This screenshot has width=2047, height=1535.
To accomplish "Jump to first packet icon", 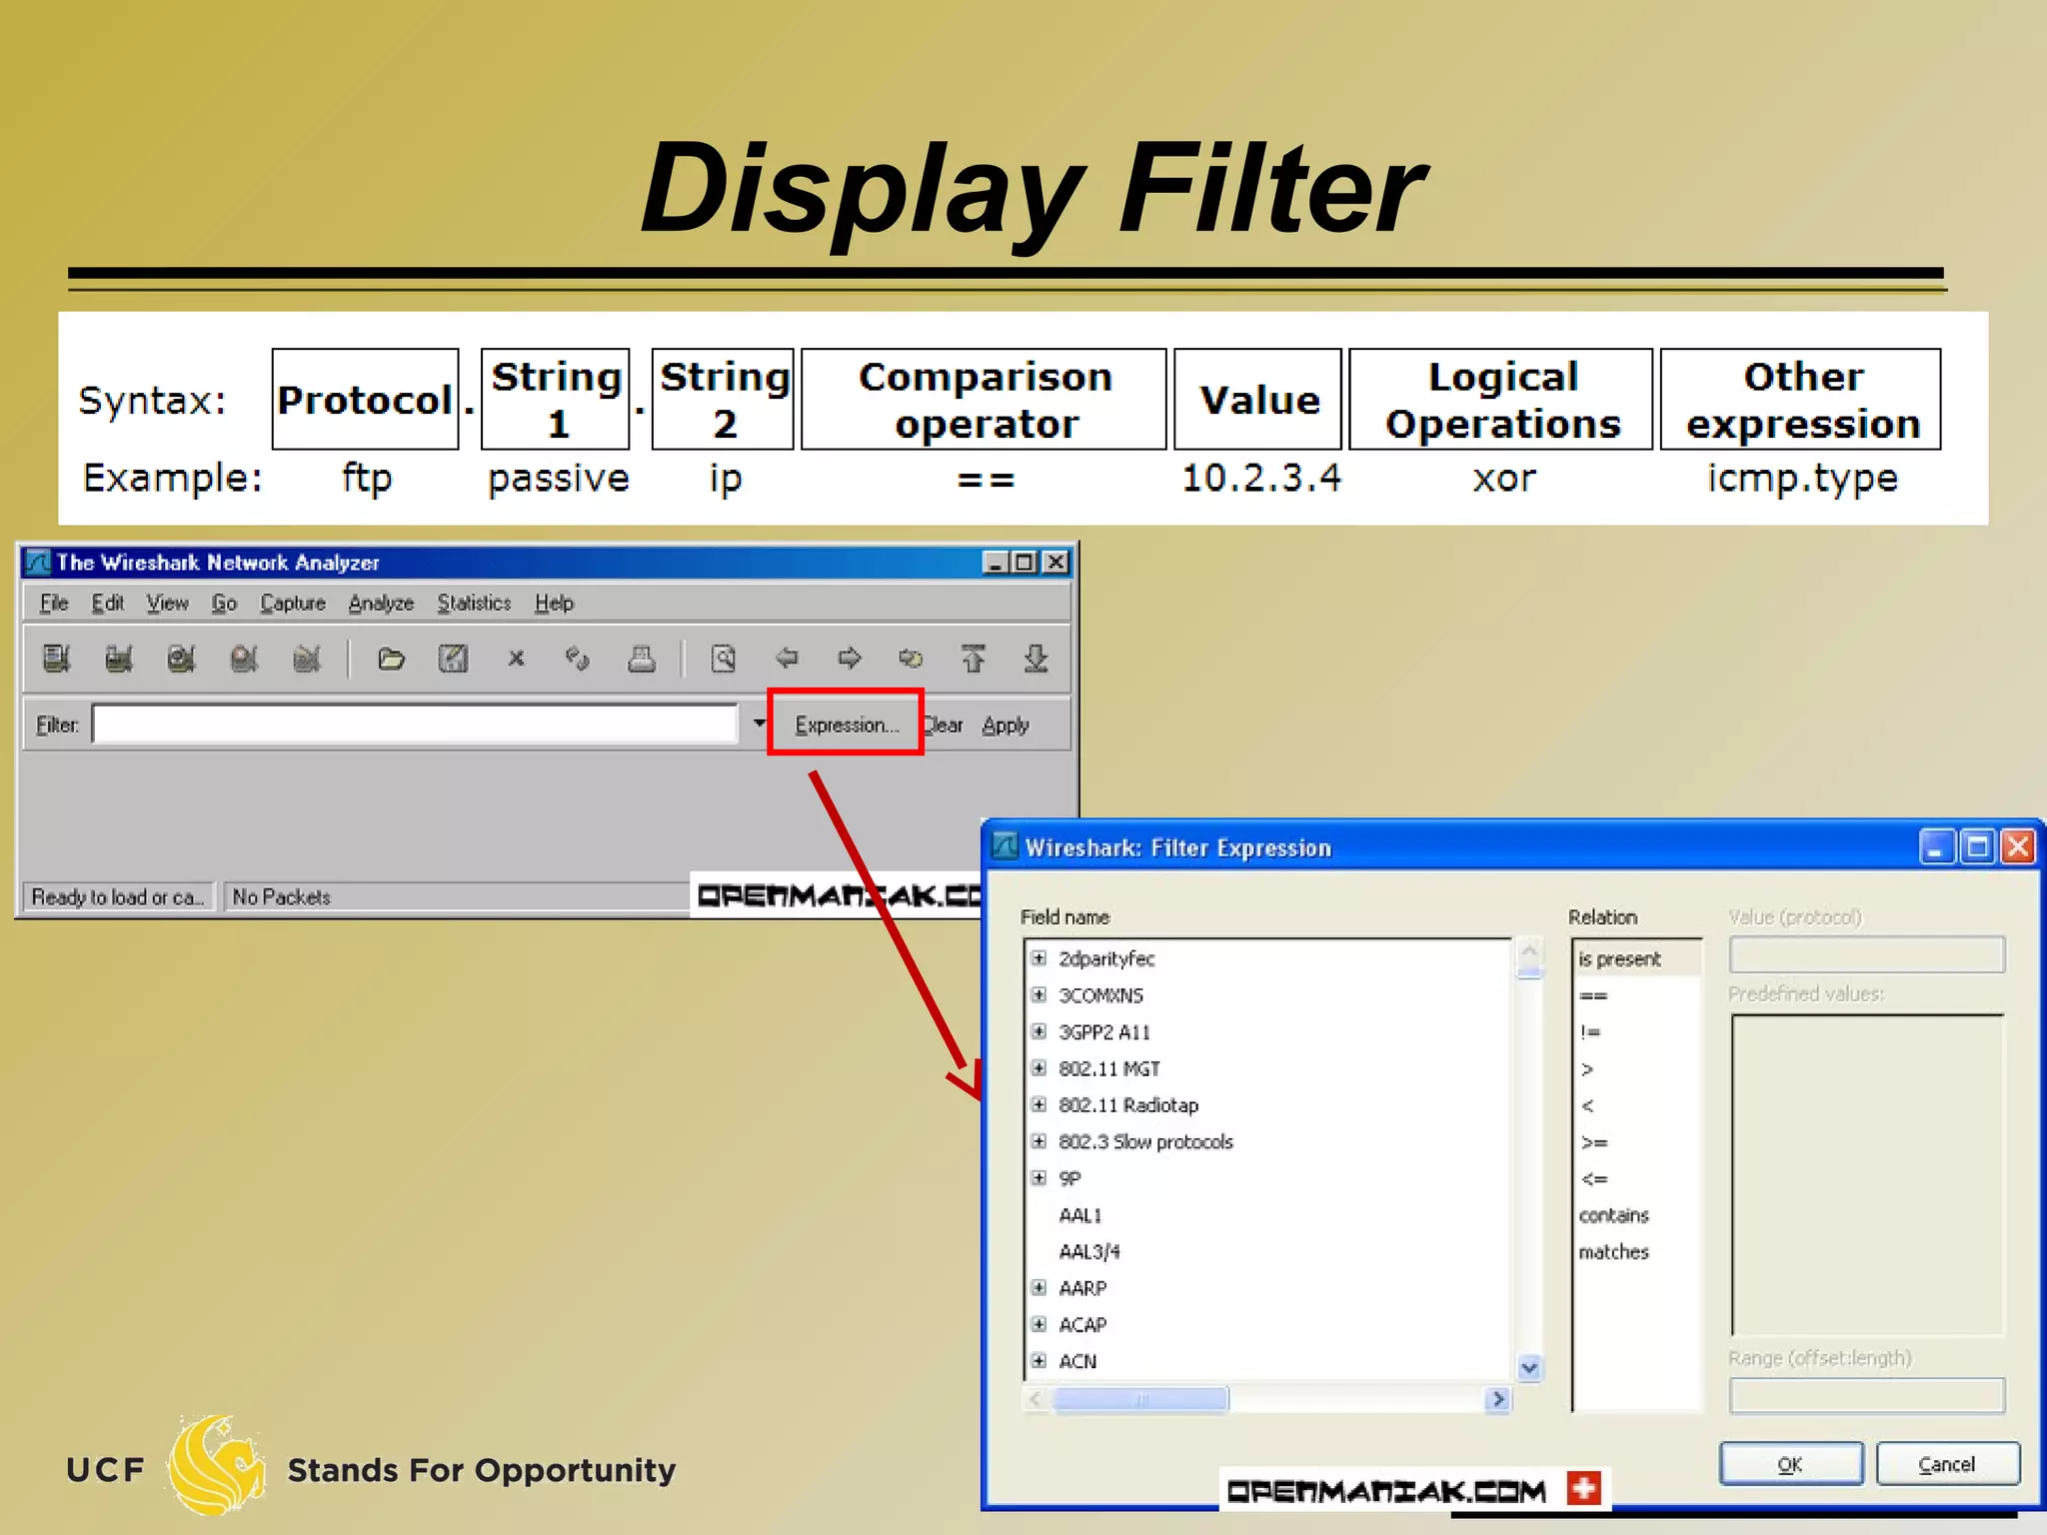I will click(x=974, y=659).
